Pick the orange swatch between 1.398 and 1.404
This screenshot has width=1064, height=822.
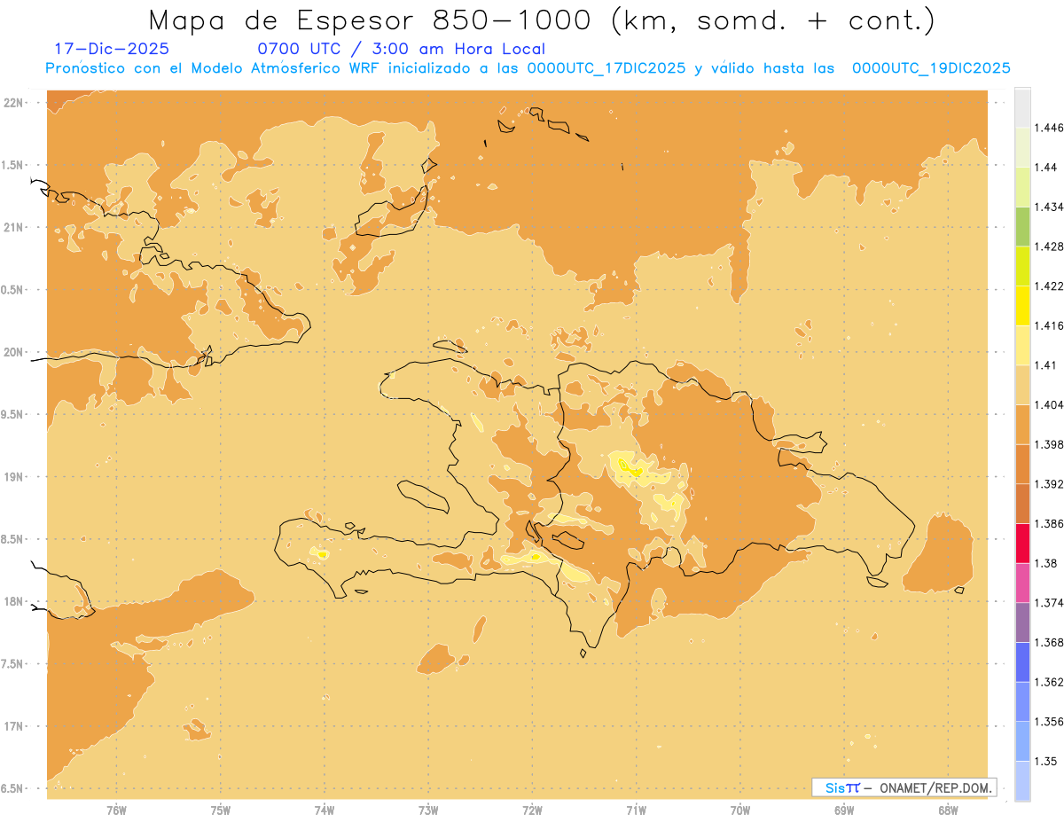pos(1022,424)
